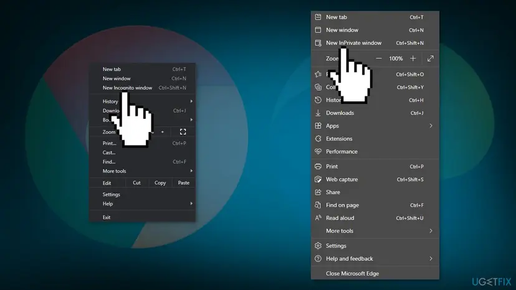
Task: Click the New window icon in Edge menu
Action: click(318, 30)
